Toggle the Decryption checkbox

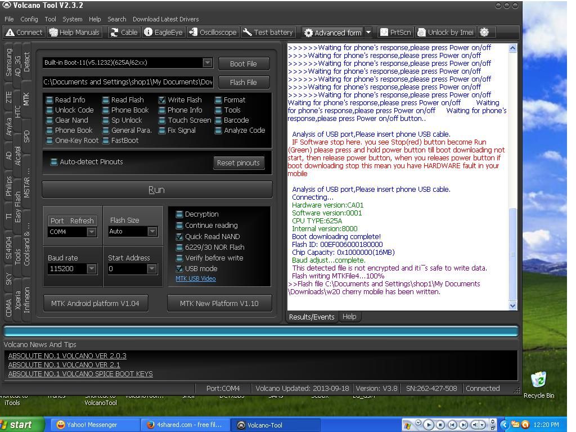(179, 214)
